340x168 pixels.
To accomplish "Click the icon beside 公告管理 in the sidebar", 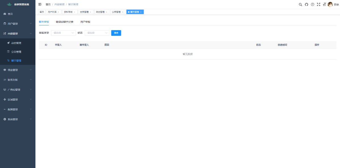I will [x=8, y=52].
